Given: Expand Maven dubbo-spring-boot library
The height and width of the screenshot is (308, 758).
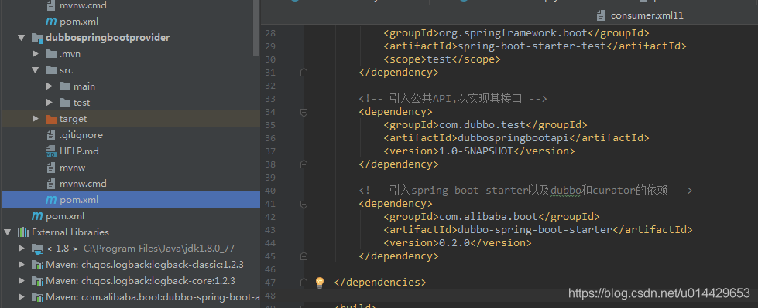Looking at the screenshot, I should click(x=21, y=297).
